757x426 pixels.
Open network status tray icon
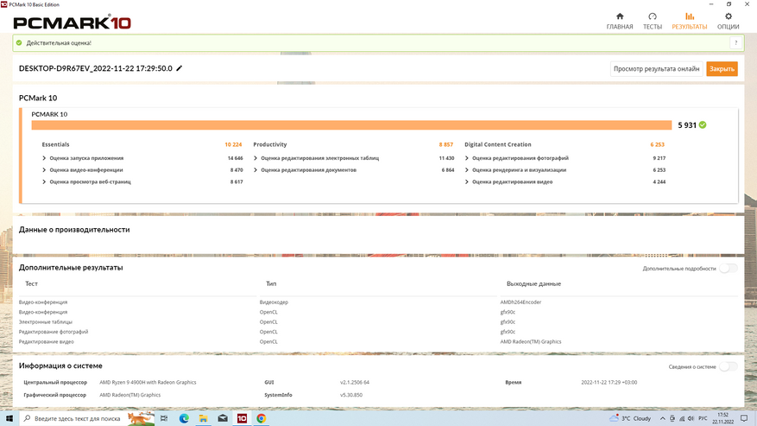[x=682, y=419]
